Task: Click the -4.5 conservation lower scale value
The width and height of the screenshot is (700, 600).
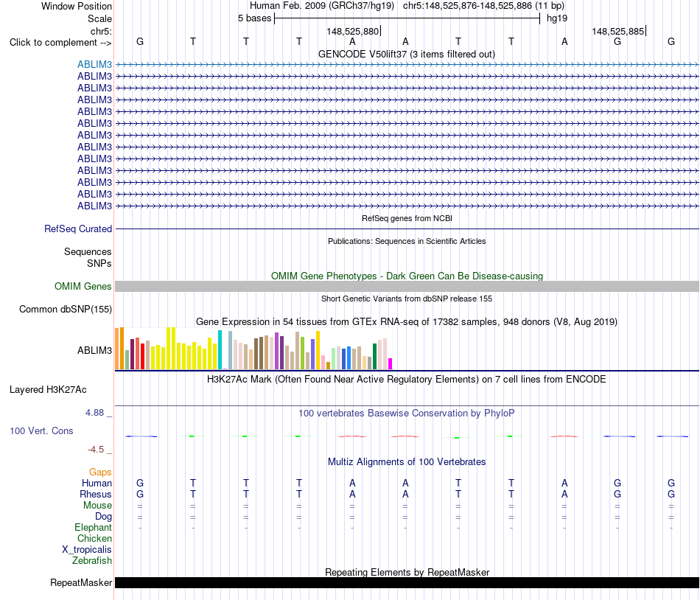Action: point(96,449)
